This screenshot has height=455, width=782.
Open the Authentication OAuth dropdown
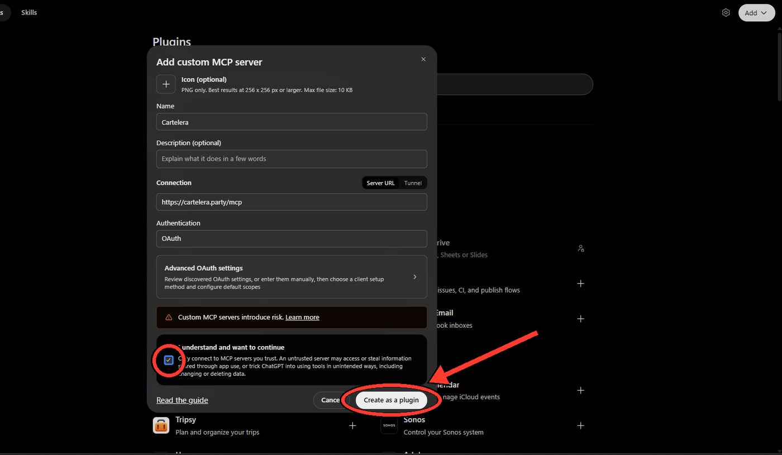point(292,238)
